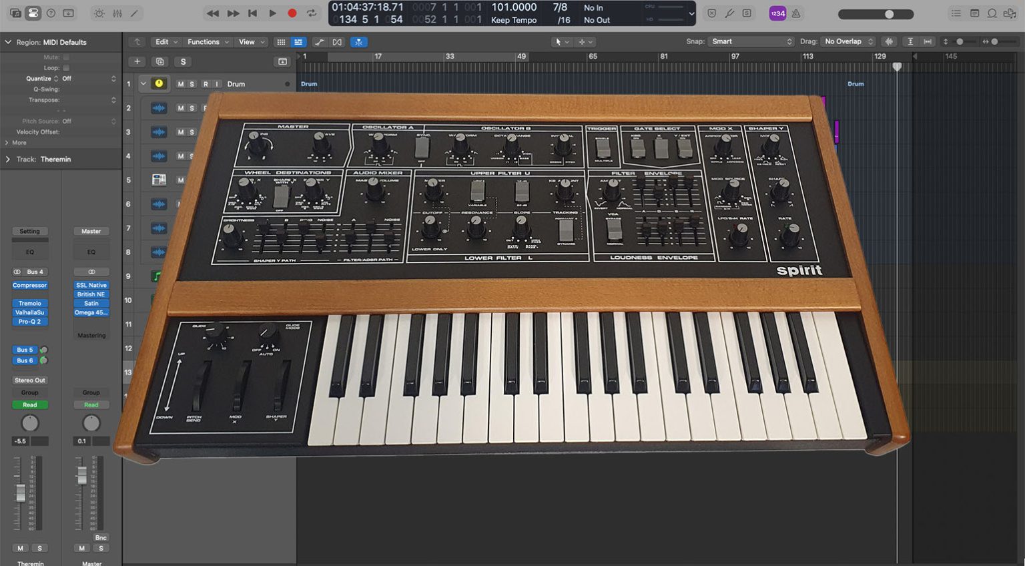
Task: Open the Quantize value dropdown
Action: pos(89,79)
